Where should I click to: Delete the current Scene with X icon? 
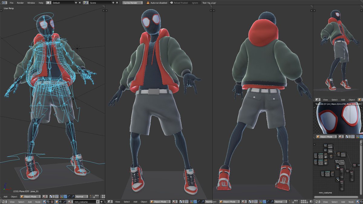(x=117, y=3)
